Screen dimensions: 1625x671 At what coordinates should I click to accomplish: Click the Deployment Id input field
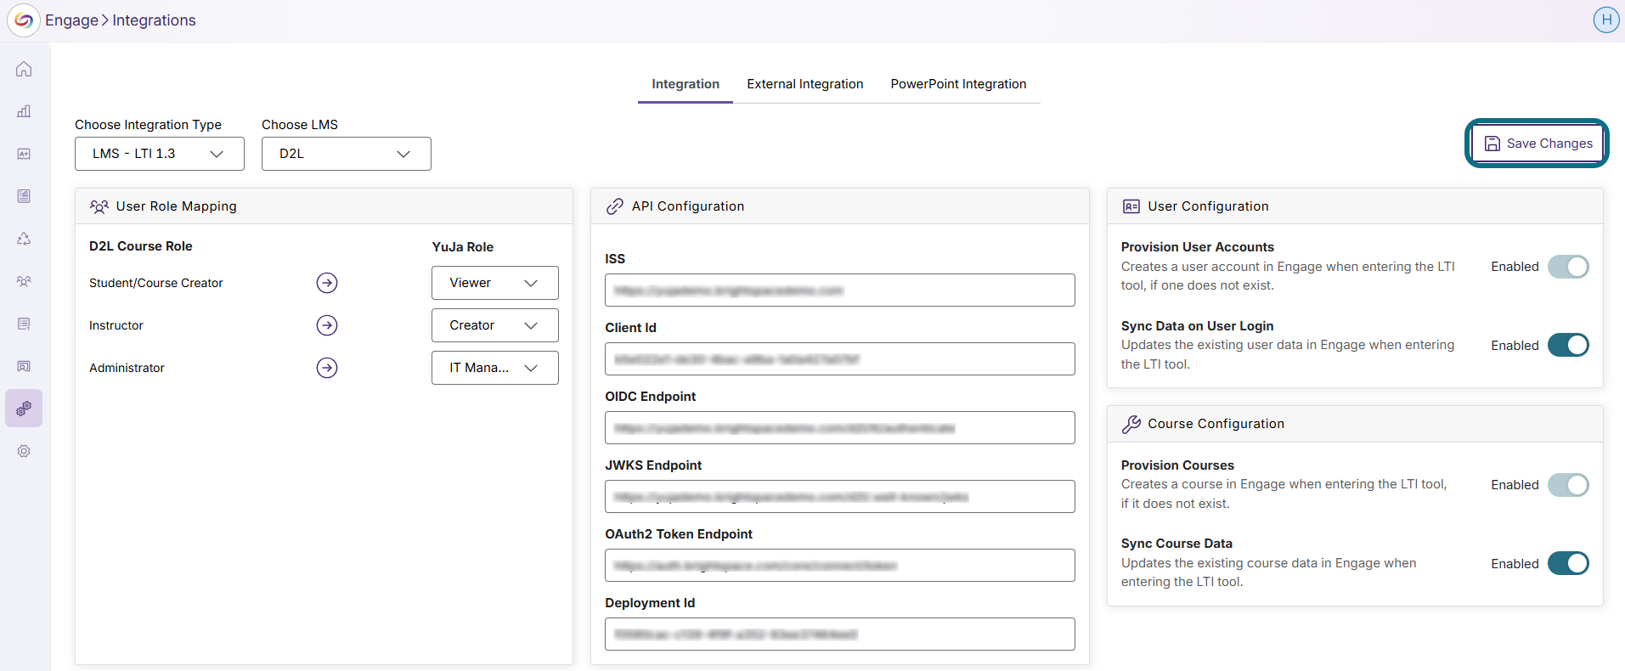840,634
